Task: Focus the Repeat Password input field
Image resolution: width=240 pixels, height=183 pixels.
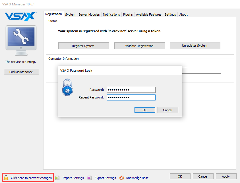Action: tap(131, 97)
